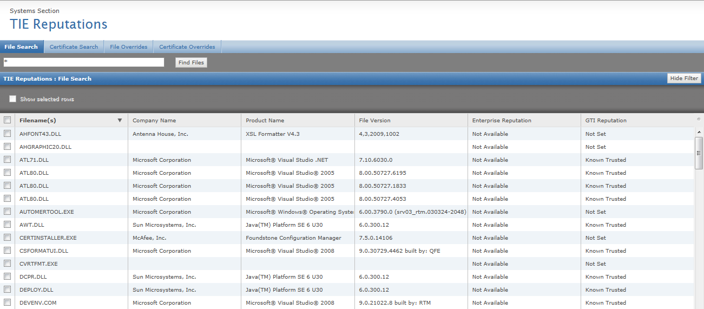
Task: Tick the AWT.DLL row checkbox
Action: (x=8, y=224)
